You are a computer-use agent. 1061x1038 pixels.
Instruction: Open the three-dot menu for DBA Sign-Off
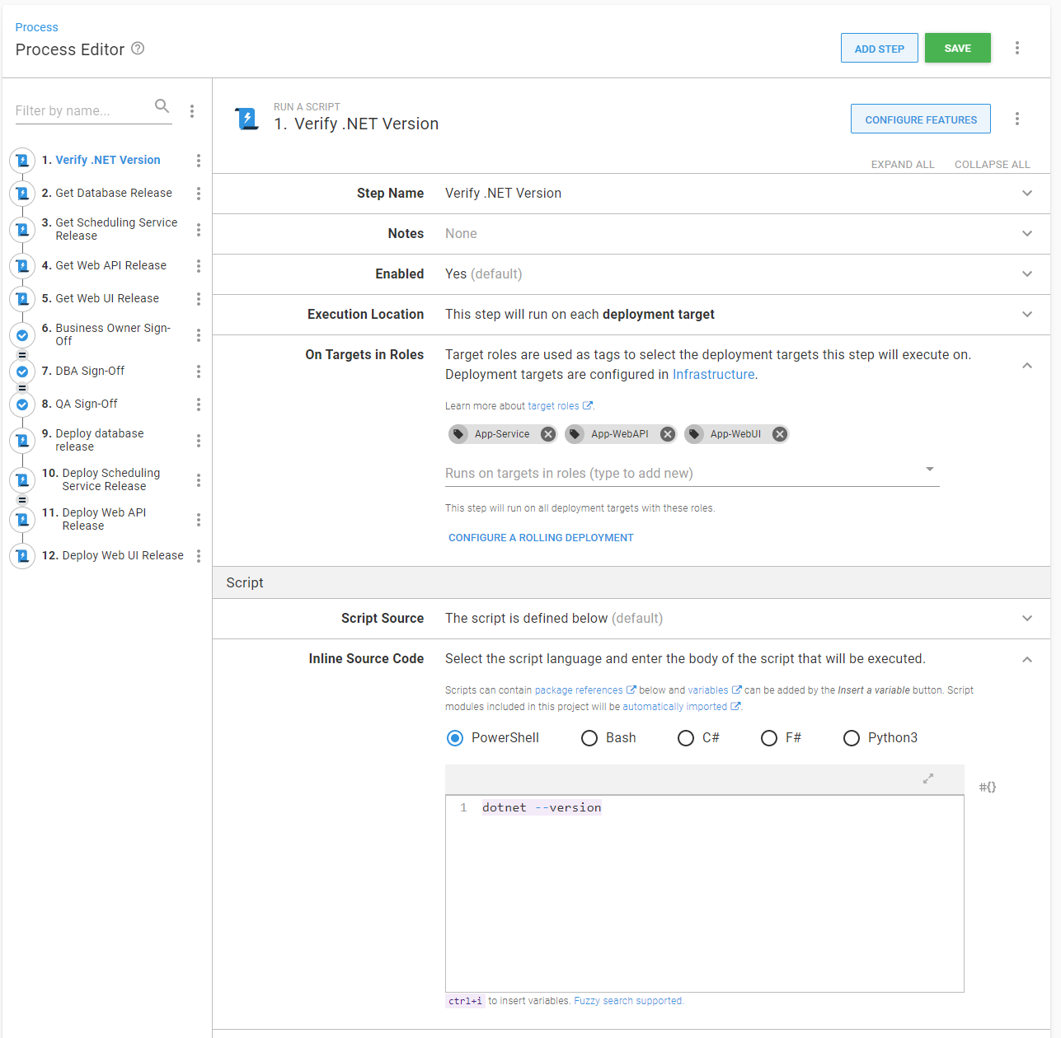(199, 372)
